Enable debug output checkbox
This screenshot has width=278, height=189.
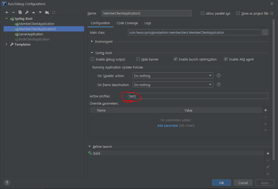(92, 59)
